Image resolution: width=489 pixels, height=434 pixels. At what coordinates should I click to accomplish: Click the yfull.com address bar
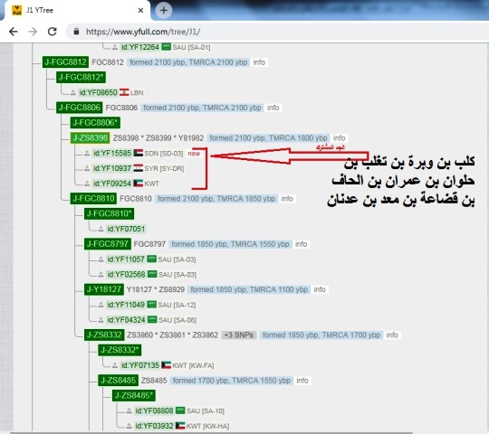tap(278, 32)
